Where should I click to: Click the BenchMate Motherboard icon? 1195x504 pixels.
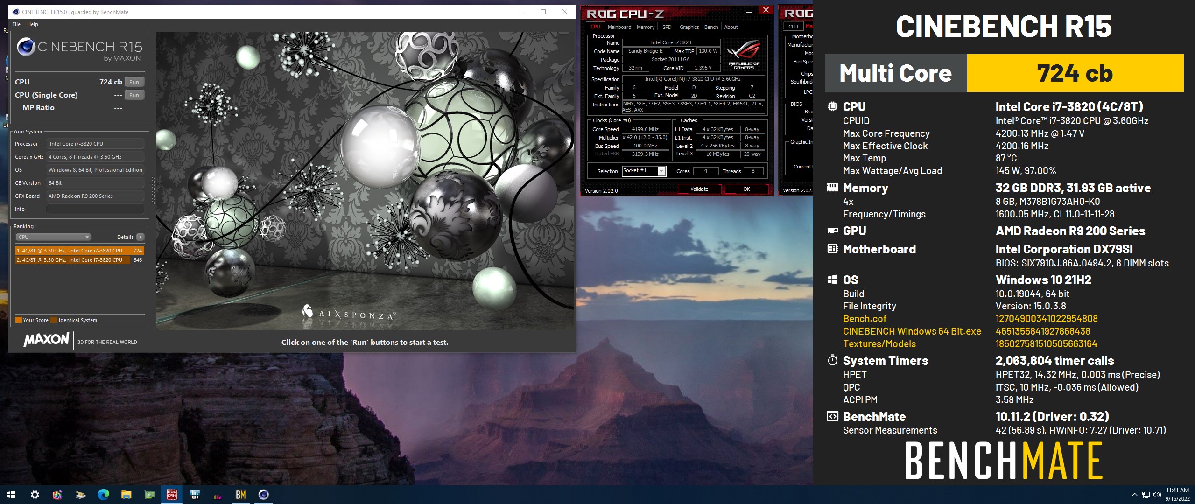(832, 249)
